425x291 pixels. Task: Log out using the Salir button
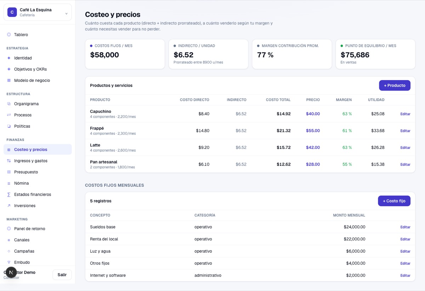click(x=62, y=275)
